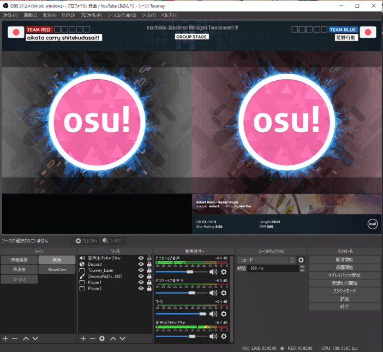Screen dimensions: 383x352
Task: Click the audio mixer vertical scrollbar
Action: (231, 299)
